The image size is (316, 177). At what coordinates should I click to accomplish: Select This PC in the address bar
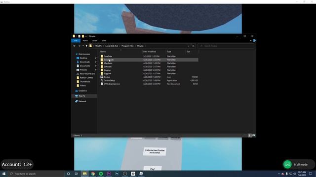[x=98, y=46]
